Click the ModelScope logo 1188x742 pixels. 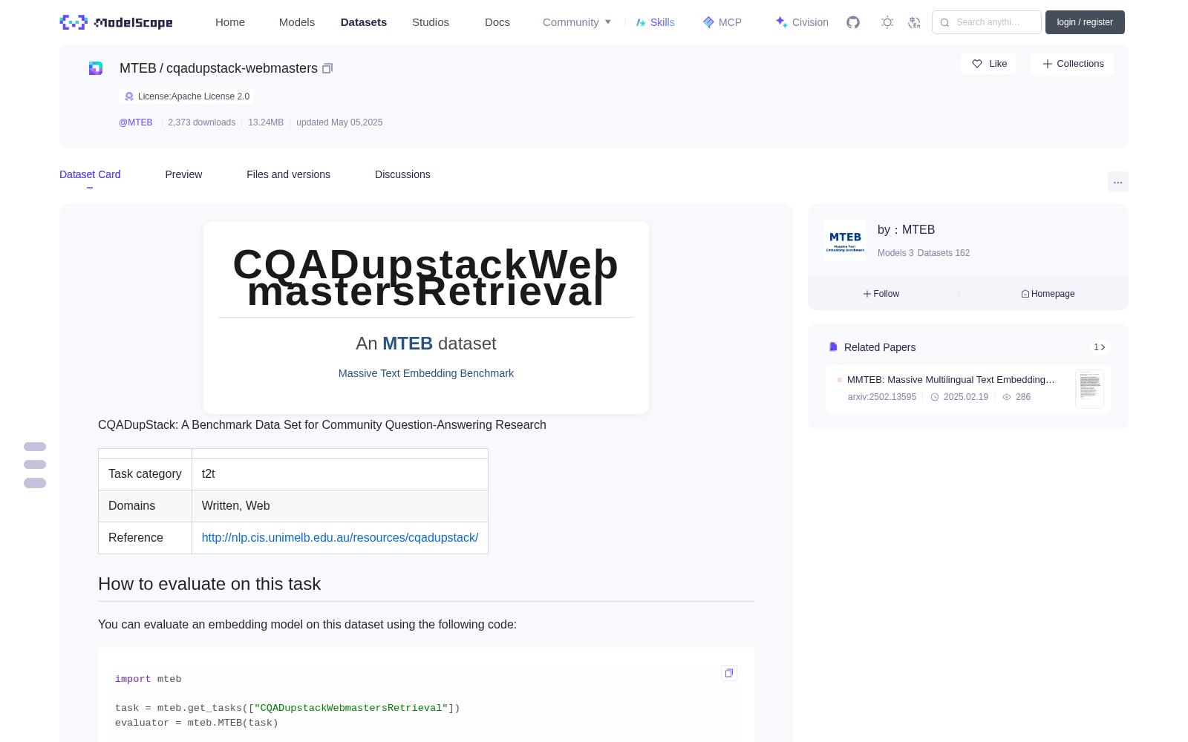(117, 22)
